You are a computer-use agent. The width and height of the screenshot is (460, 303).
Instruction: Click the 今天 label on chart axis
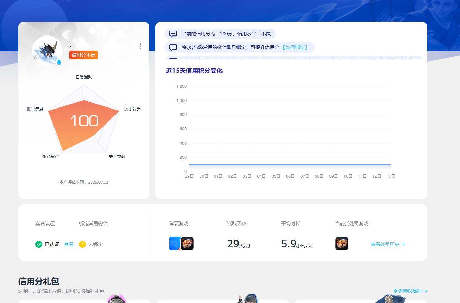click(x=391, y=176)
